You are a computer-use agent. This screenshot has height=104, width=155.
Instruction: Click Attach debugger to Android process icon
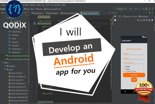[138, 9]
